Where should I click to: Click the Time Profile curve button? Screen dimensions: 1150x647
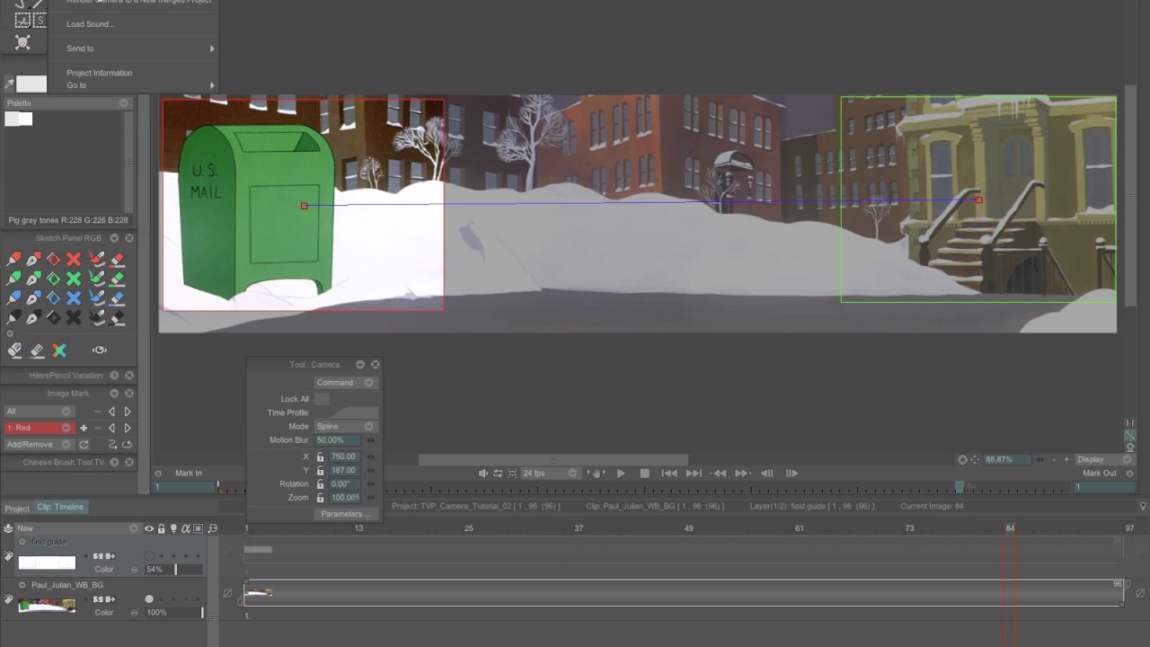tap(345, 412)
